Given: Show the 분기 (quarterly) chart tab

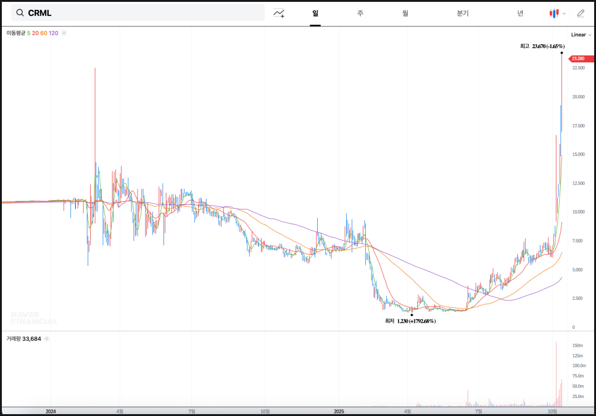Looking at the screenshot, I should click(463, 13).
